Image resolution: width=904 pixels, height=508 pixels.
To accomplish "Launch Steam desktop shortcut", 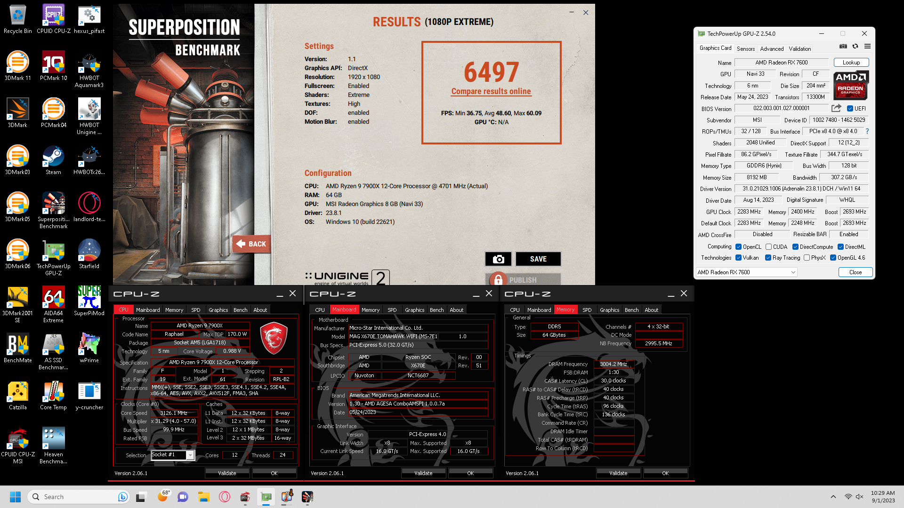I will pyautogui.click(x=53, y=160).
